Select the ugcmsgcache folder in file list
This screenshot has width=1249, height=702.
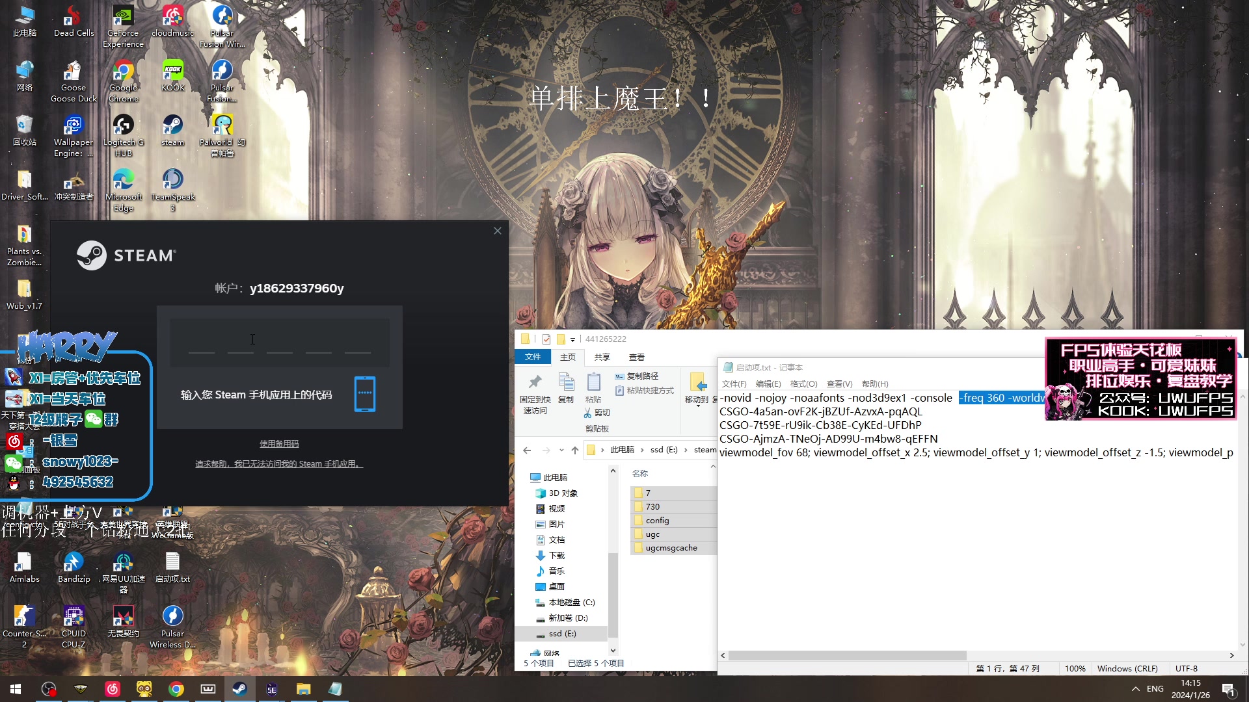674,548
